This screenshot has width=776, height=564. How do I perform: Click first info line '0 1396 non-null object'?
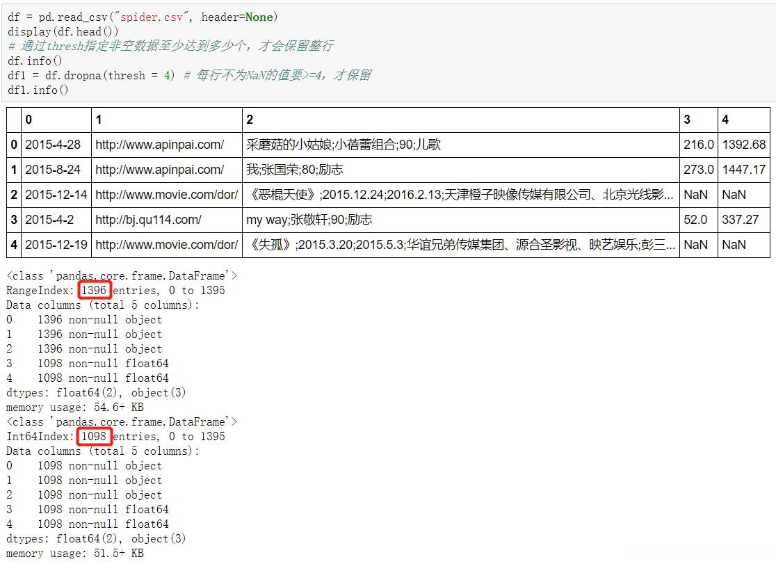84,320
